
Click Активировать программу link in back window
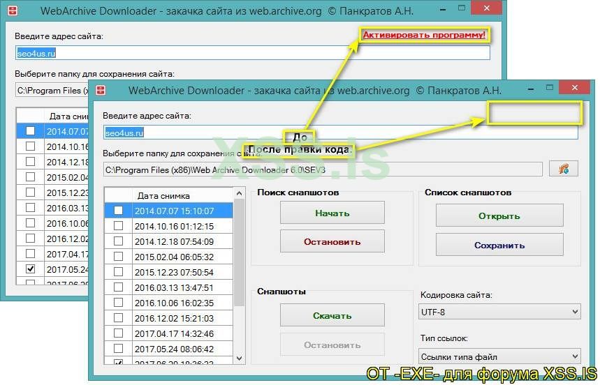point(424,35)
